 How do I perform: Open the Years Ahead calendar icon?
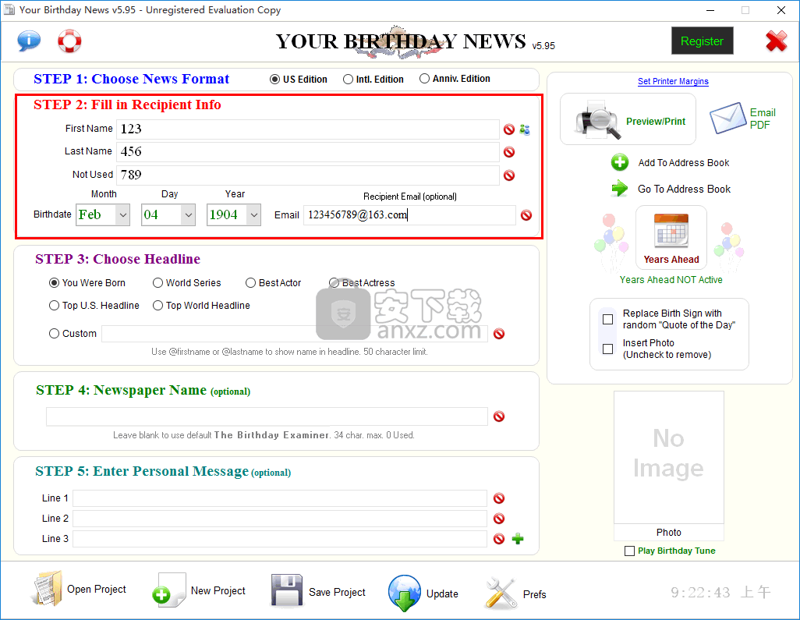671,231
